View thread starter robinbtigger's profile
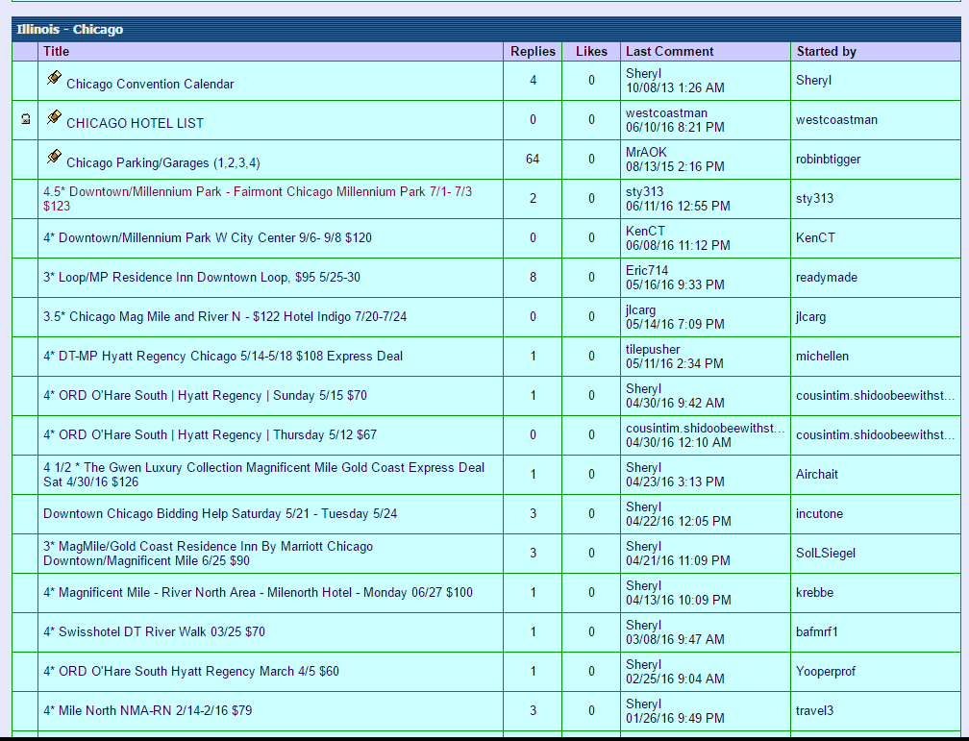Screen dimensions: 969x741 (x=828, y=160)
